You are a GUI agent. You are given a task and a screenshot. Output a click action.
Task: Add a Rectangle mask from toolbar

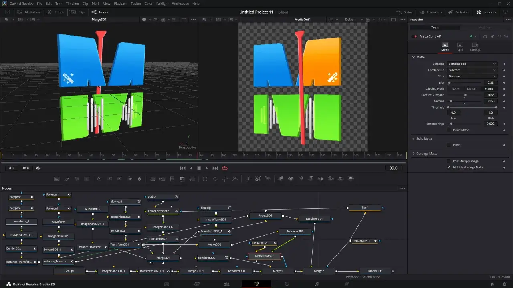click(x=205, y=179)
